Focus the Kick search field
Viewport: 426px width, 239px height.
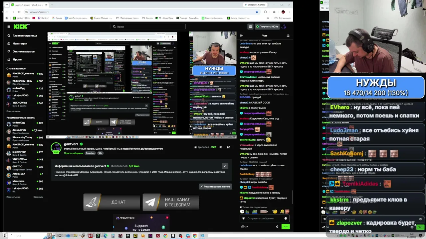148,27
